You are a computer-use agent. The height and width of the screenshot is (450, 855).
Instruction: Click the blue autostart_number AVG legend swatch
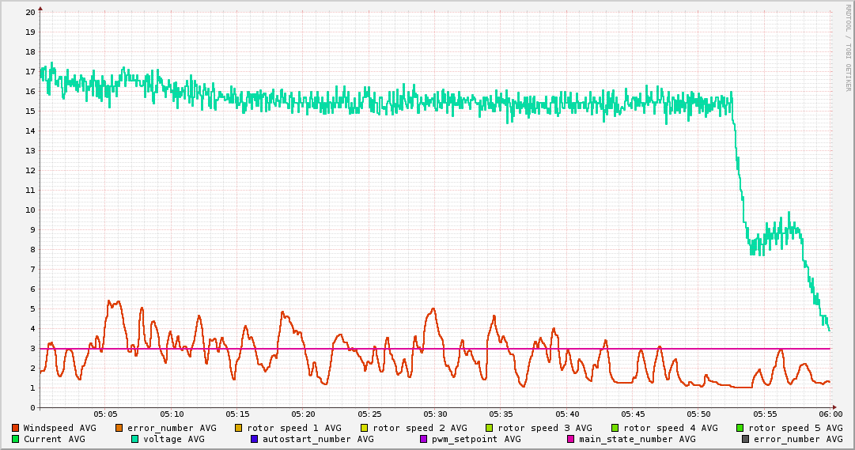254,439
